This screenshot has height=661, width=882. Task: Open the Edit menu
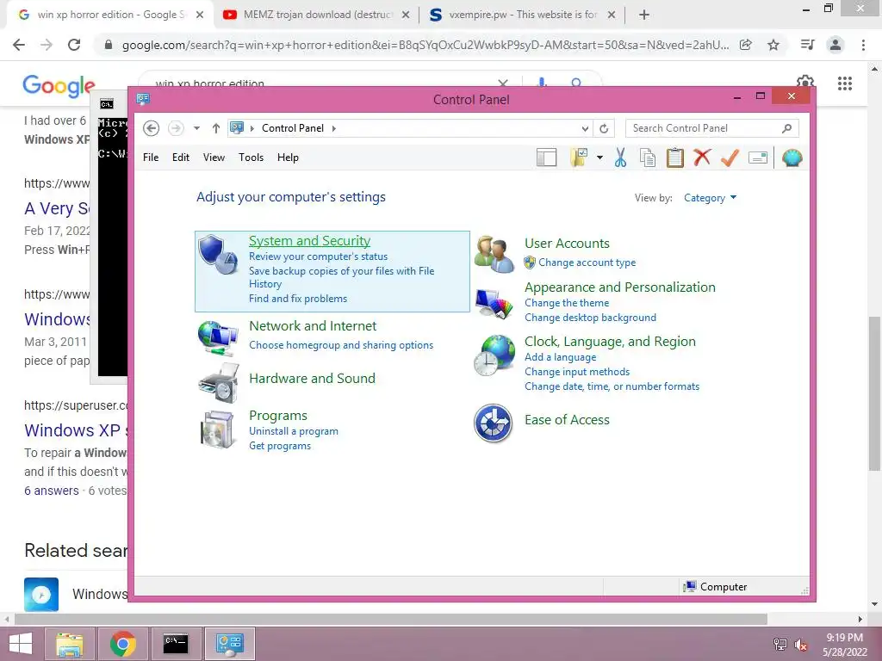tap(181, 158)
